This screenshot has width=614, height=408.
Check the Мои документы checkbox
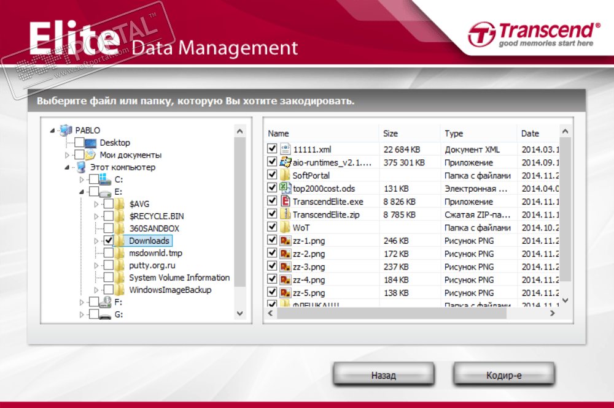[x=79, y=155]
